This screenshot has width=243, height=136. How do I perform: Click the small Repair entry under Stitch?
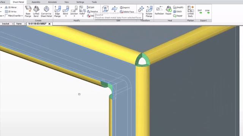178,16
